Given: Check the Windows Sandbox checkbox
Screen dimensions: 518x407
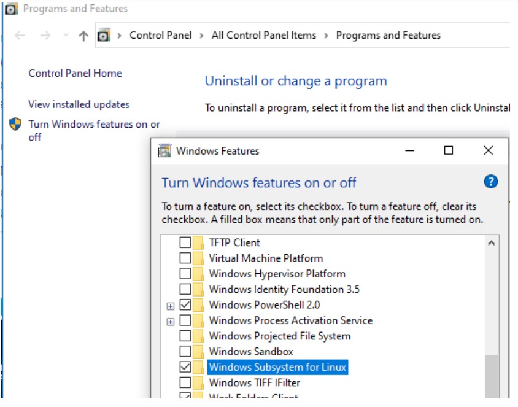Looking at the screenshot, I should [185, 352].
